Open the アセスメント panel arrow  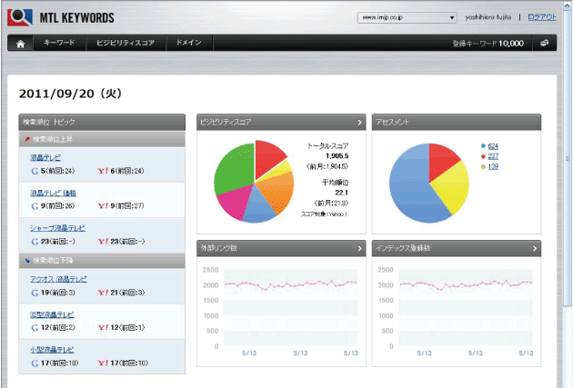click(x=534, y=122)
